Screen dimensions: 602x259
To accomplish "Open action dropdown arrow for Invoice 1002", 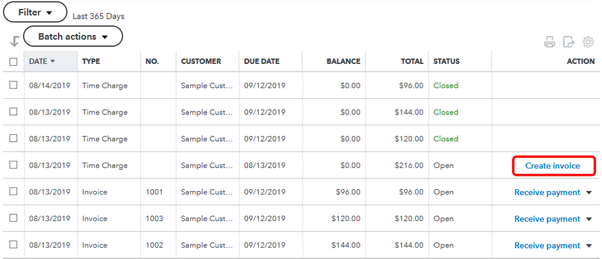I will point(589,246).
